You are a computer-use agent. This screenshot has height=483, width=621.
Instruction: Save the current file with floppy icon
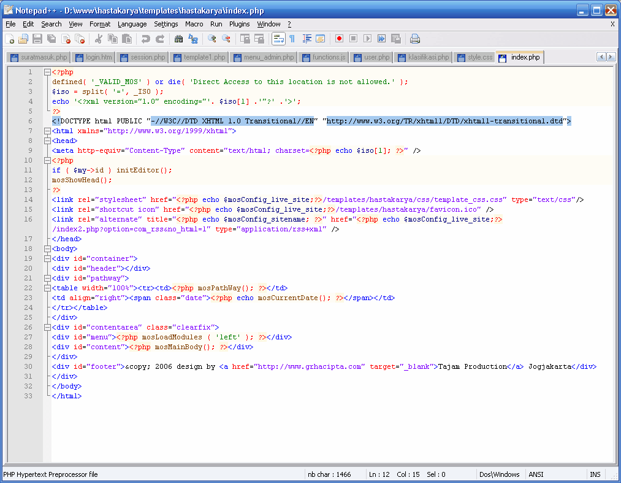[x=37, y=39]
